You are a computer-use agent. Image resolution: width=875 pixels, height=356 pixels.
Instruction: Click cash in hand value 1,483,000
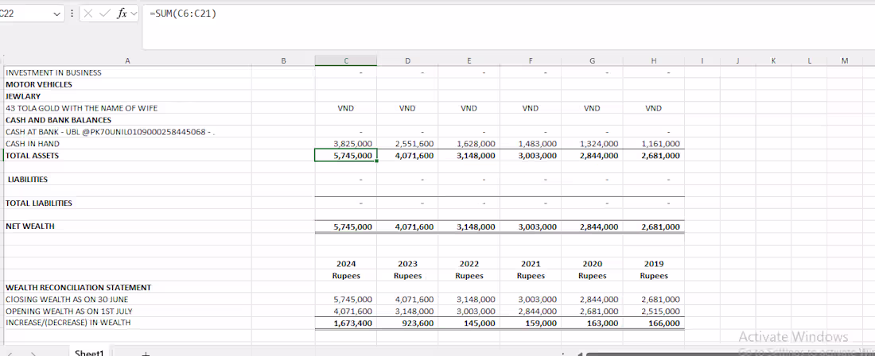tap(530, 144)
